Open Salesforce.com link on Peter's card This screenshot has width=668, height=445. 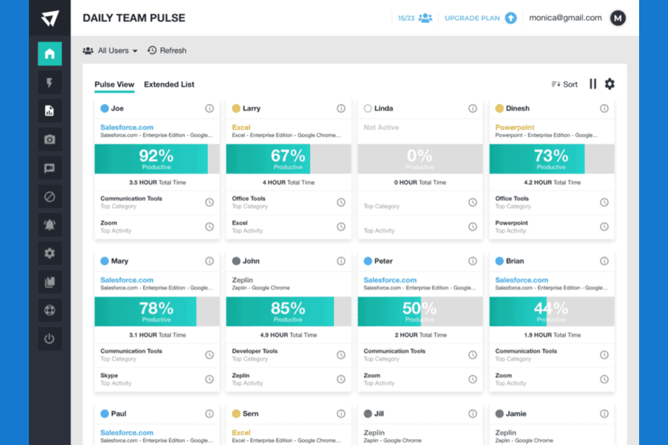click(390, 280)
